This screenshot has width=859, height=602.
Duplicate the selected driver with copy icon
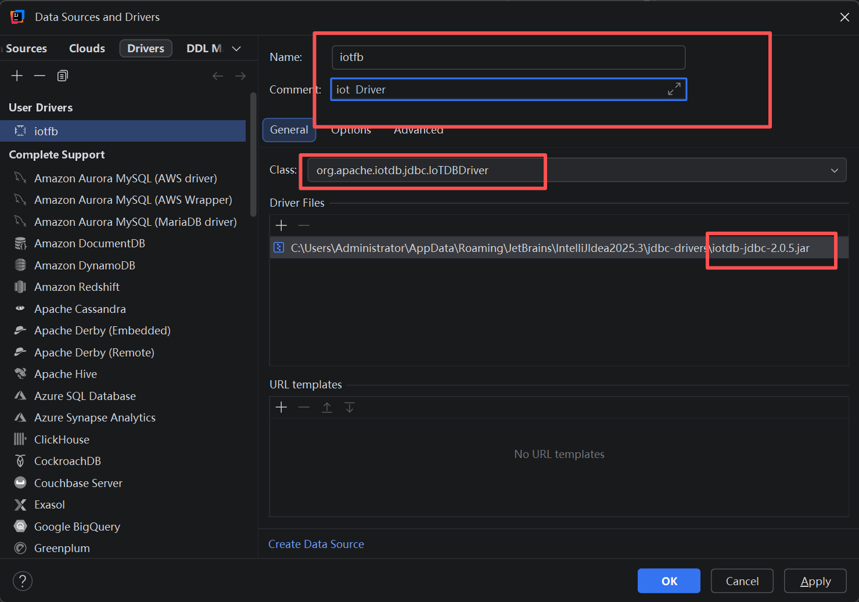pyautogui.click(x=63, y=76)
